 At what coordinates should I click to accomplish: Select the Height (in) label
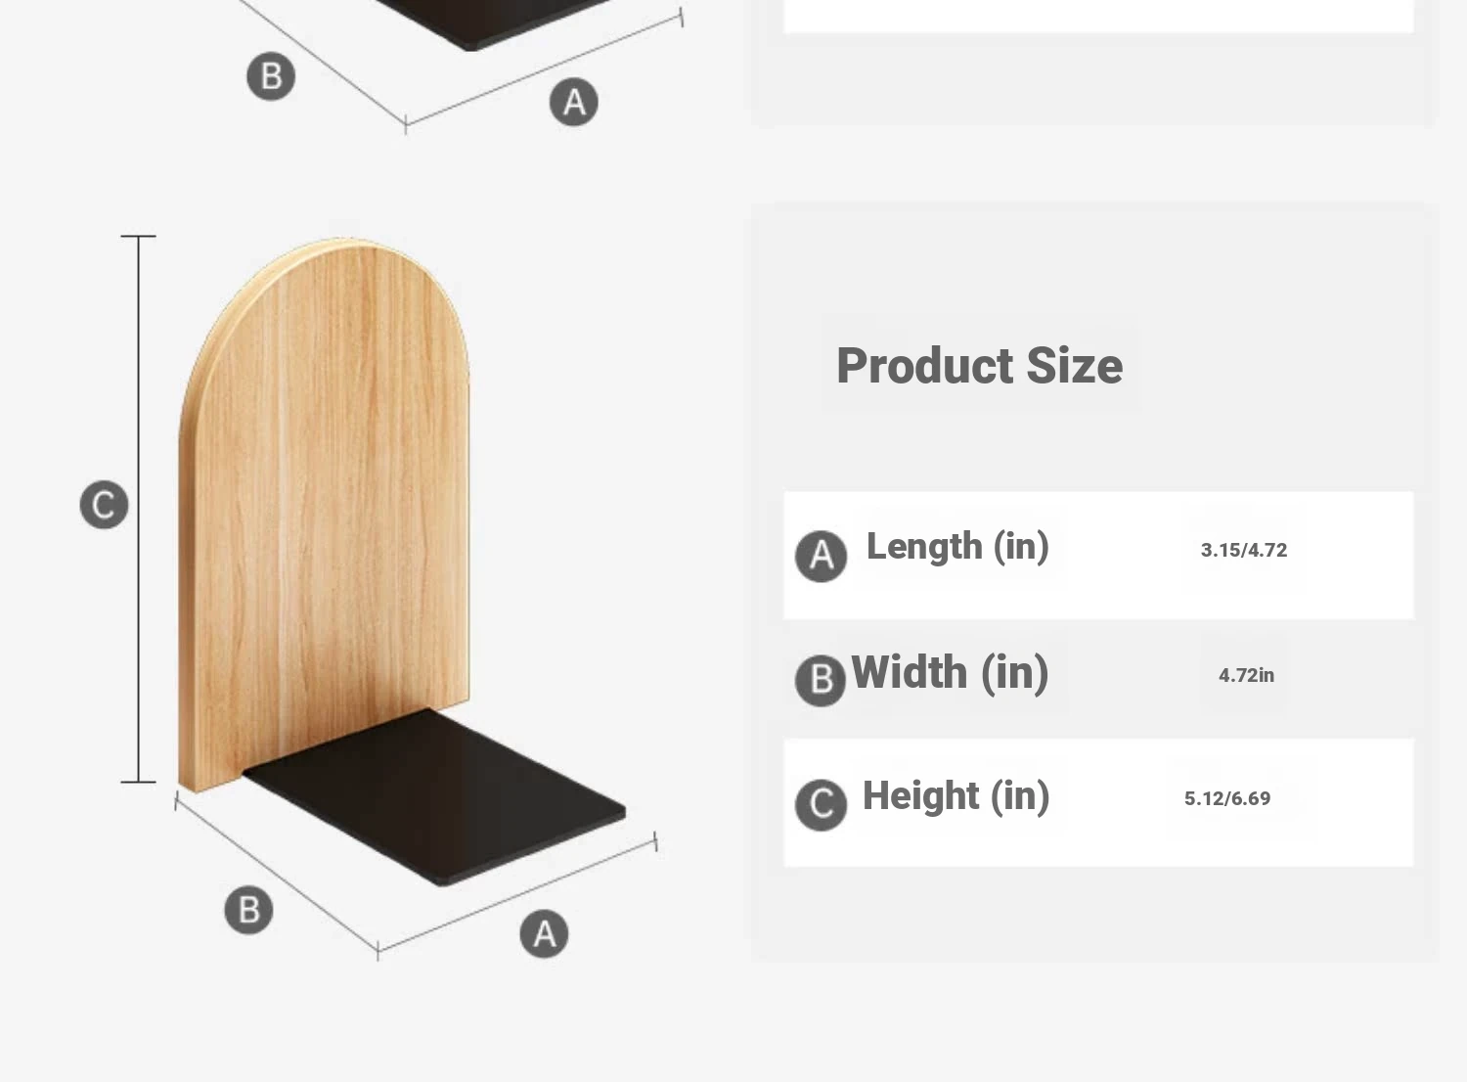pos(956,796)
